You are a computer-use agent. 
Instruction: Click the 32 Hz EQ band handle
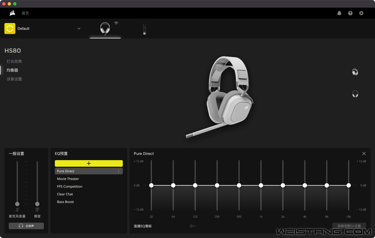coord(151,185)
